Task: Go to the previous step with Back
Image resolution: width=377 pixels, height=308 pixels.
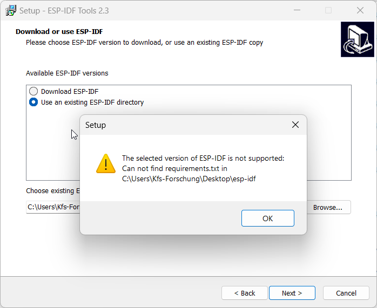Action: point(245,293)
